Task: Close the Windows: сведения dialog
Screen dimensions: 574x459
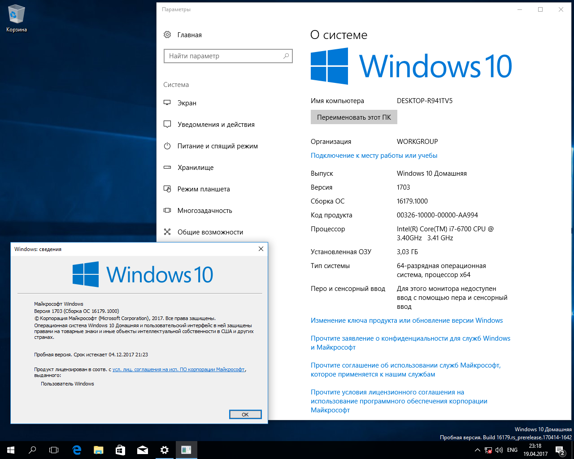Action: [261, 249]
